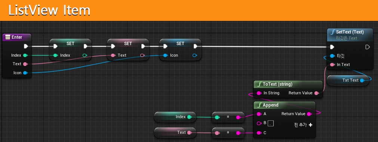Click the 타깃은 Text subtitle on SetText
Screen dimensions: 378x142
347,38
